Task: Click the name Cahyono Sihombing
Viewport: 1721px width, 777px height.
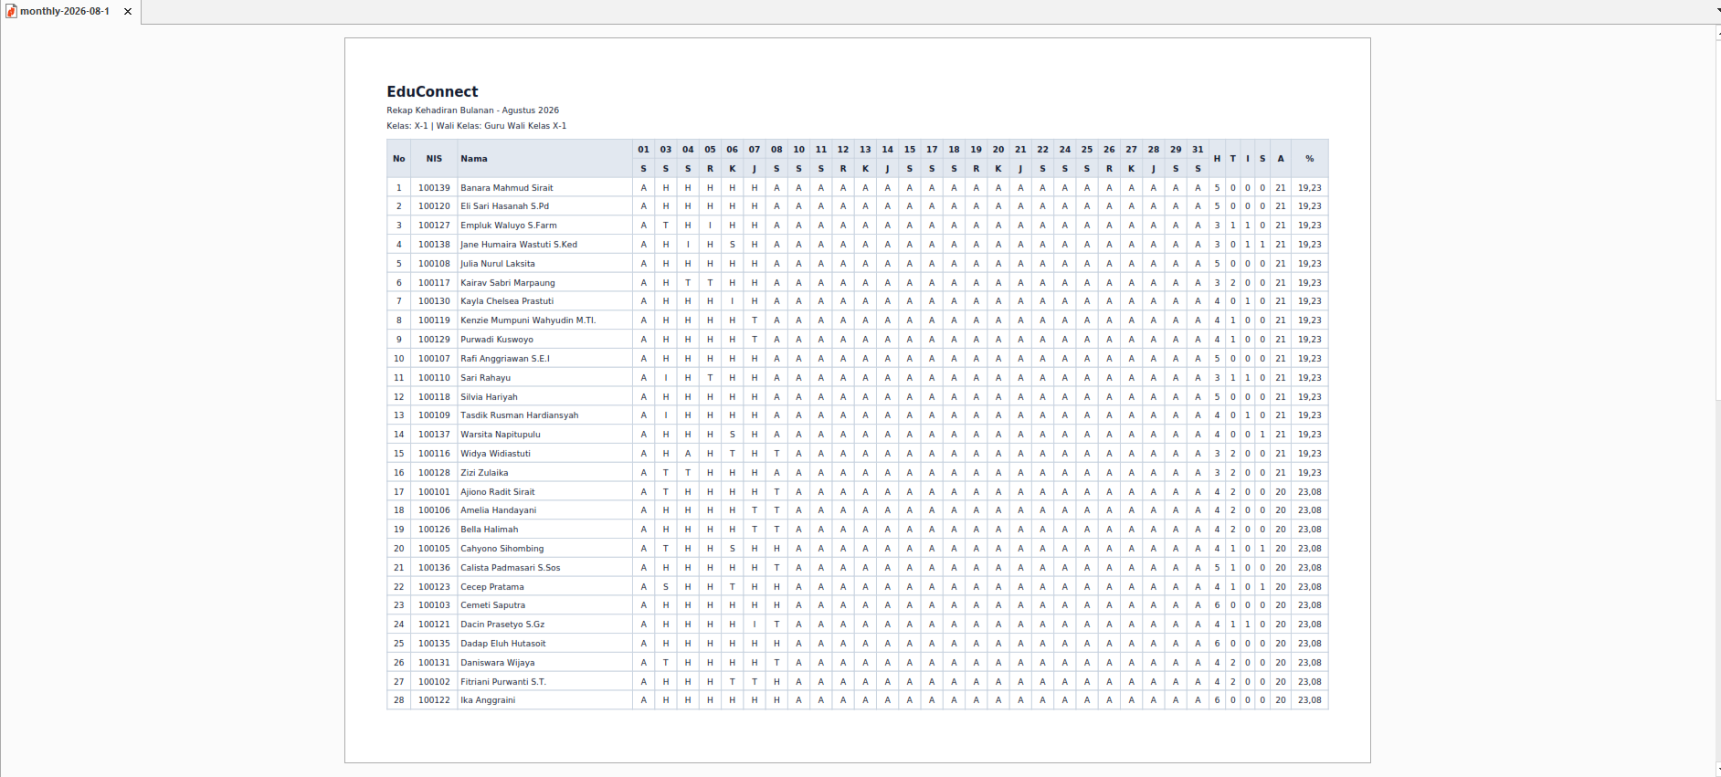Action: click(502, 549)
